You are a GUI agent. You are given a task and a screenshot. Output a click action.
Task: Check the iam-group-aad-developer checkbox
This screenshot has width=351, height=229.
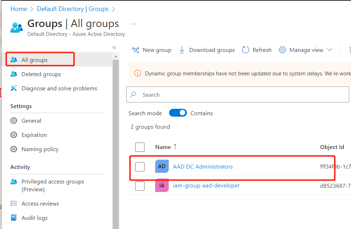[140, 186]
